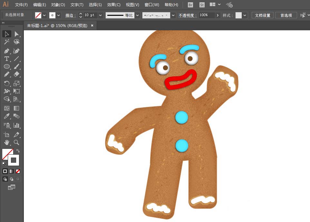Enable Draw Normal mode
The height and width of the screenshot is (222, 310).
5,179
